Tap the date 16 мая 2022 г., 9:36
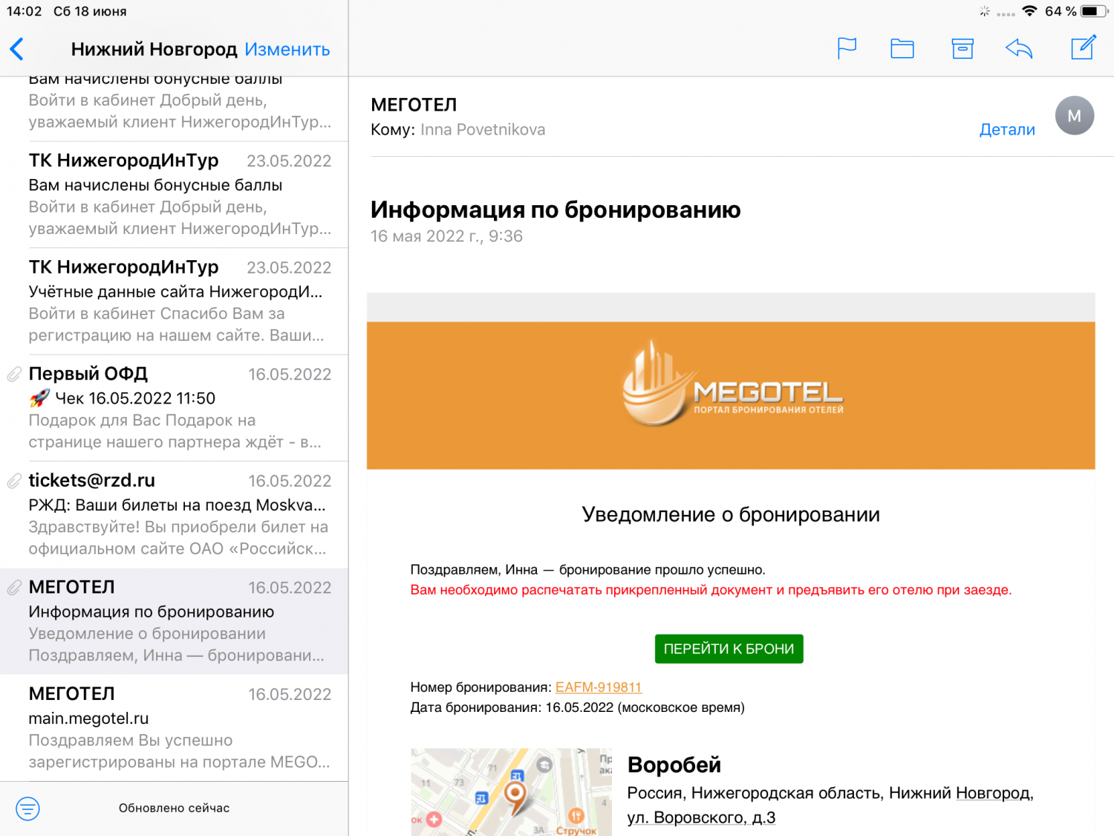 click(x=446, y=236)
